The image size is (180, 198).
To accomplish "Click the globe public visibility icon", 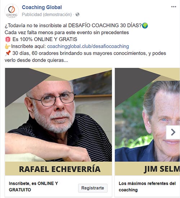I will point(77,14).
